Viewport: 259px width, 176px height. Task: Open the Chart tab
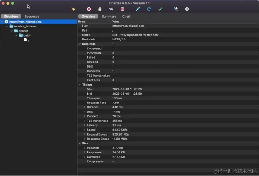pyautogui.click(x=126, y=17)
